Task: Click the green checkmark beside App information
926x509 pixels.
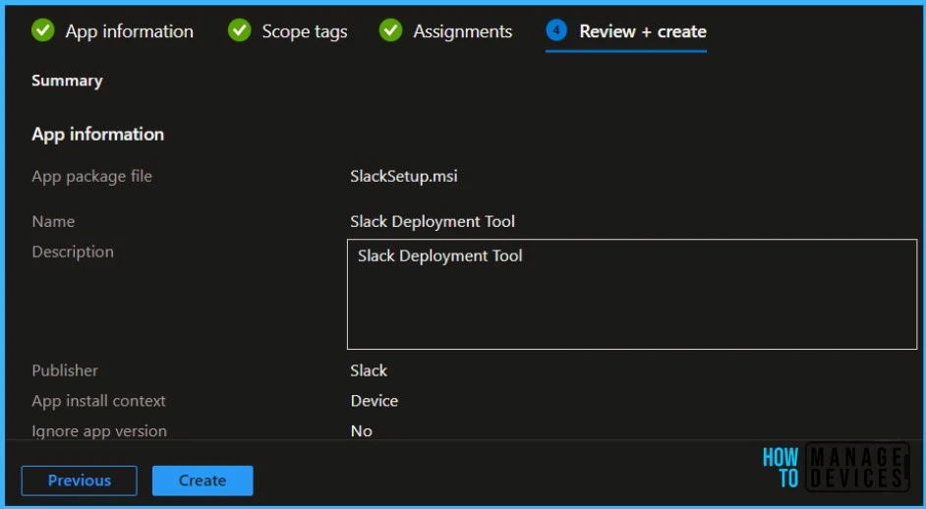Action: [x=42, y=30]
